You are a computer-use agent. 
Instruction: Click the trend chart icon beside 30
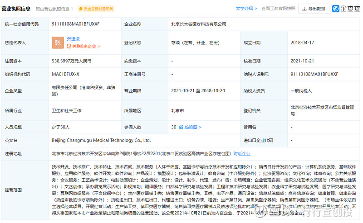coord(181,127)
